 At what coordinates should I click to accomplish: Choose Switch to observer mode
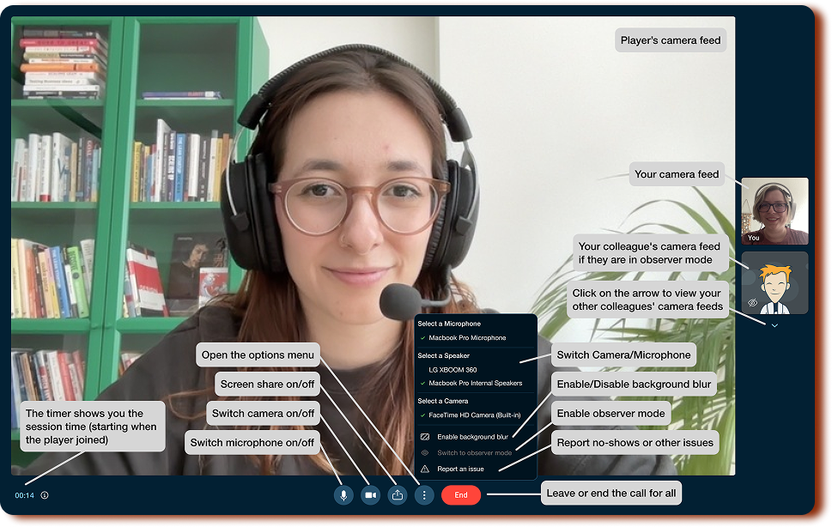coord(474,453)
